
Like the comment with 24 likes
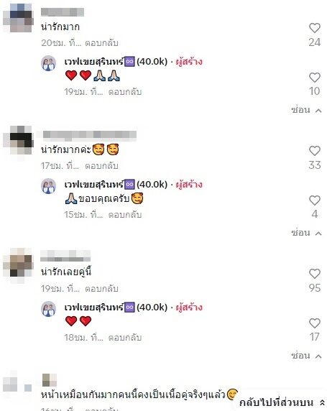(314, 28)
